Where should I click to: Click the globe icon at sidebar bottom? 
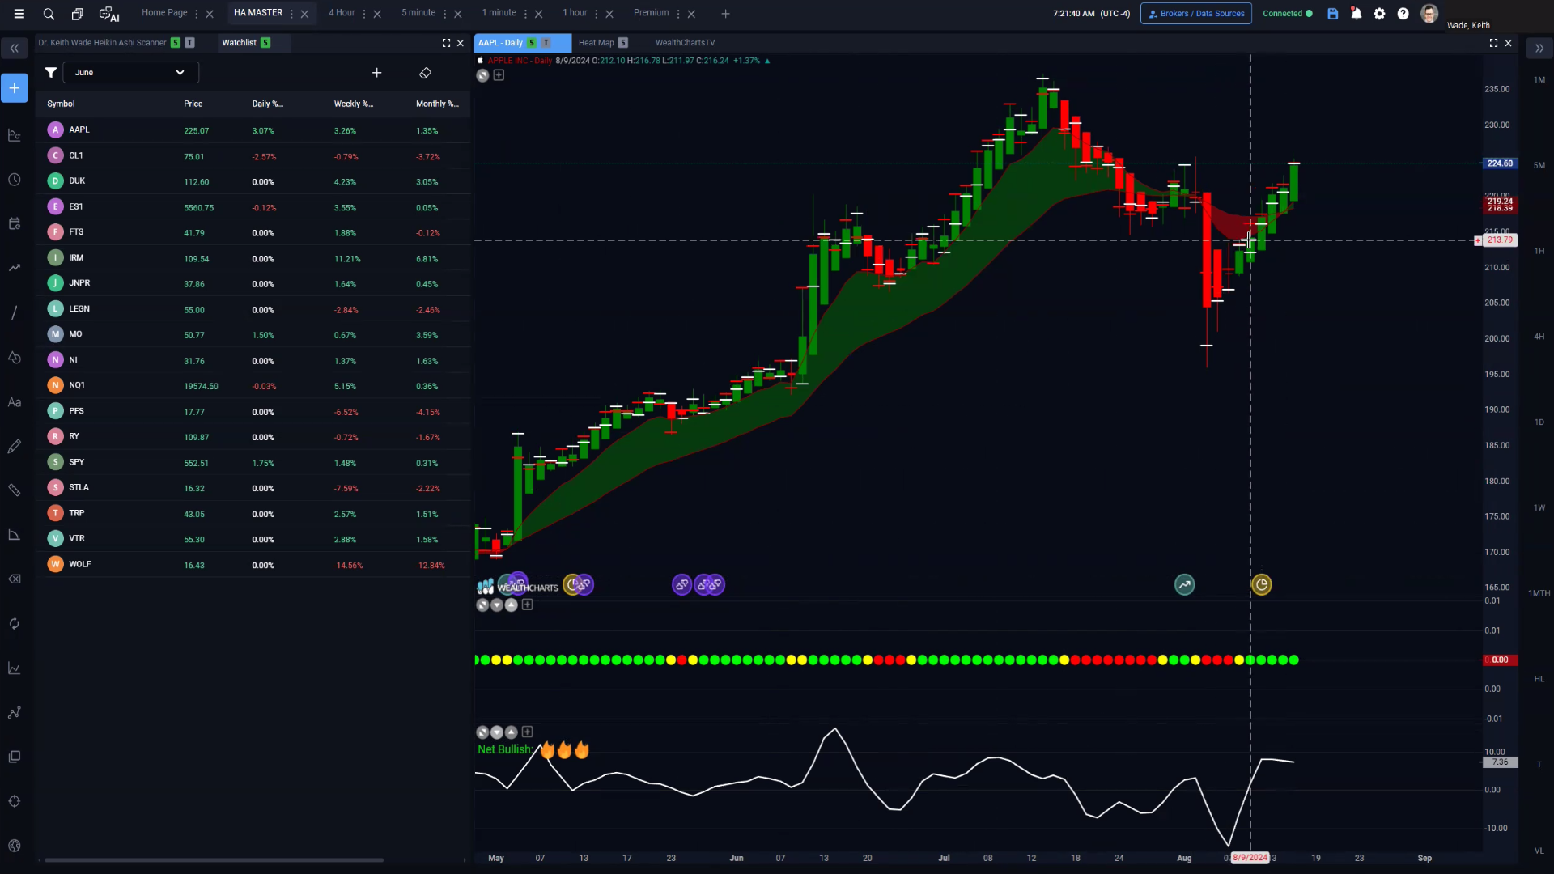pyautogui.click(x=15, y=846)
